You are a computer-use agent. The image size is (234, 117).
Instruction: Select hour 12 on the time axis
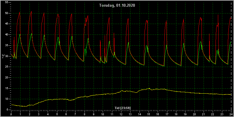pos(121,114)
